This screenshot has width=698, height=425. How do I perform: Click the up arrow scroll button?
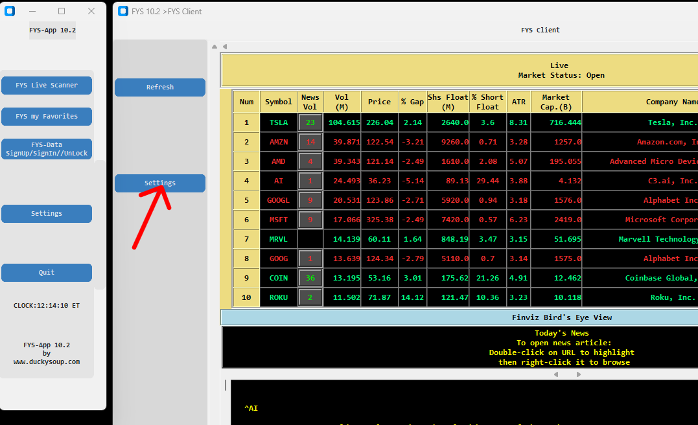click(x=215, y=47)
